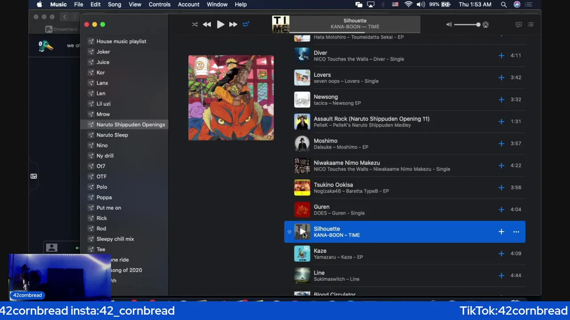
Task: Add Moshimo to library with plus icon
Action: click(501, 144)
